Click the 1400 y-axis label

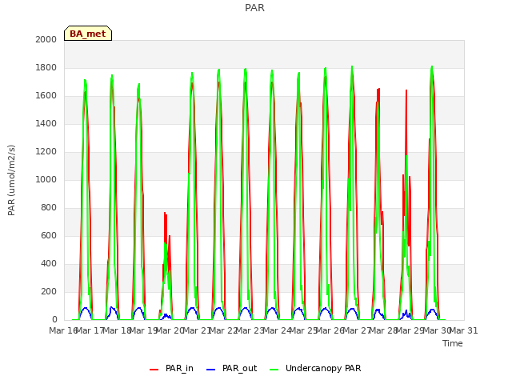pyautogui.click(x=46, y=123)
